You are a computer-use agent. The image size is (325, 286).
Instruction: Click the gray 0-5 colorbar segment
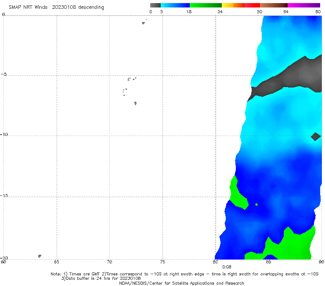click(155, 5)
